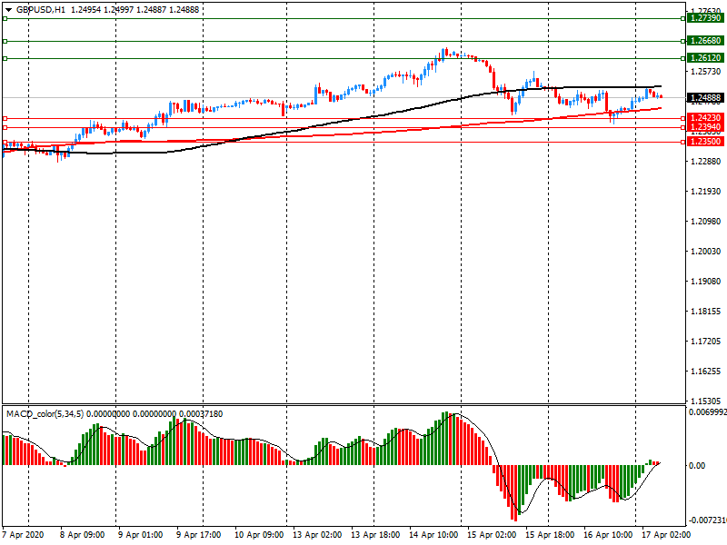Click the red 1.24230 price label

[705, 118]
